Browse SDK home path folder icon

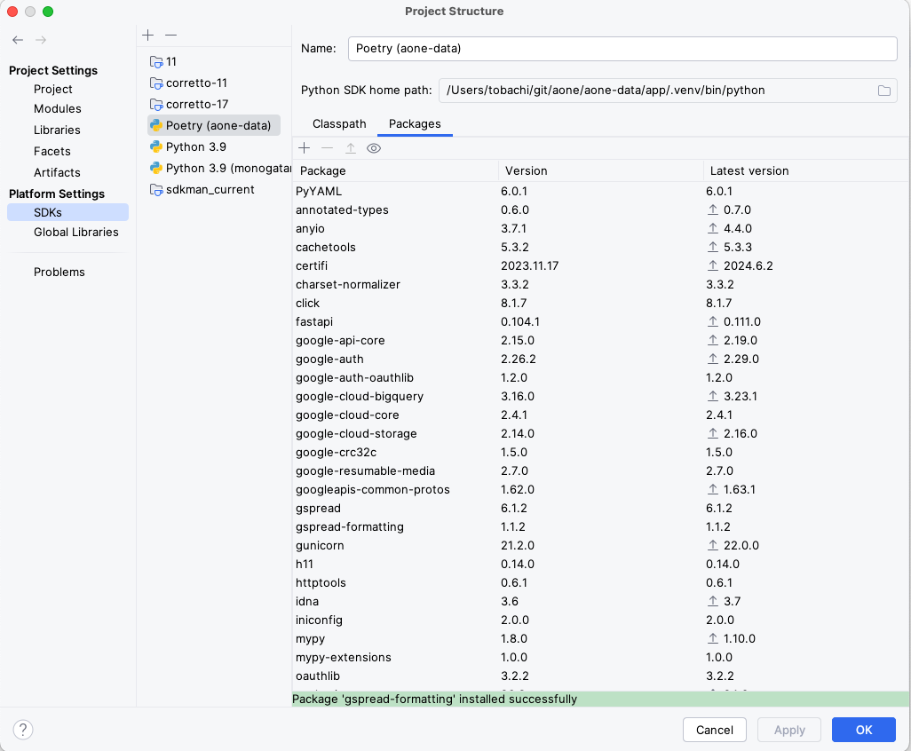tap(884, 91)
